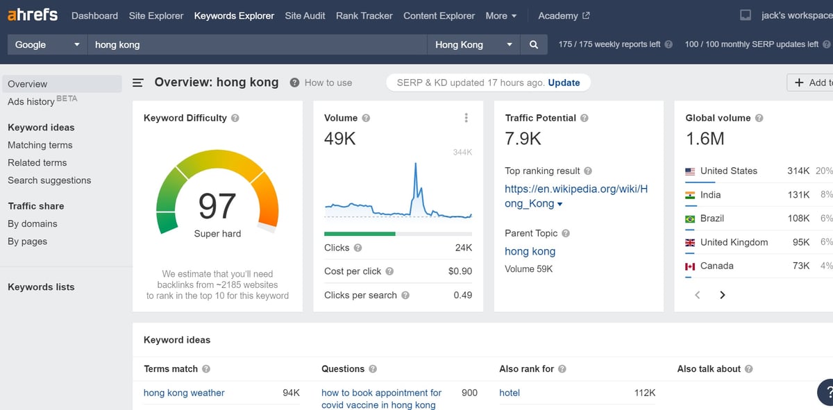Click the Update SERP link
This screenshot has width=833, height=410.
[564, 83]
